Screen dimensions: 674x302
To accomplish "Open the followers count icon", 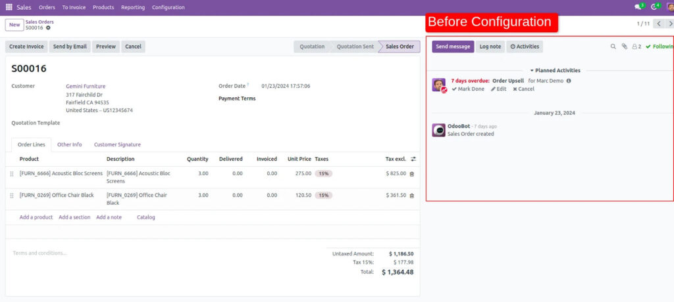I will pyautogui.click(x=636, y=47).
